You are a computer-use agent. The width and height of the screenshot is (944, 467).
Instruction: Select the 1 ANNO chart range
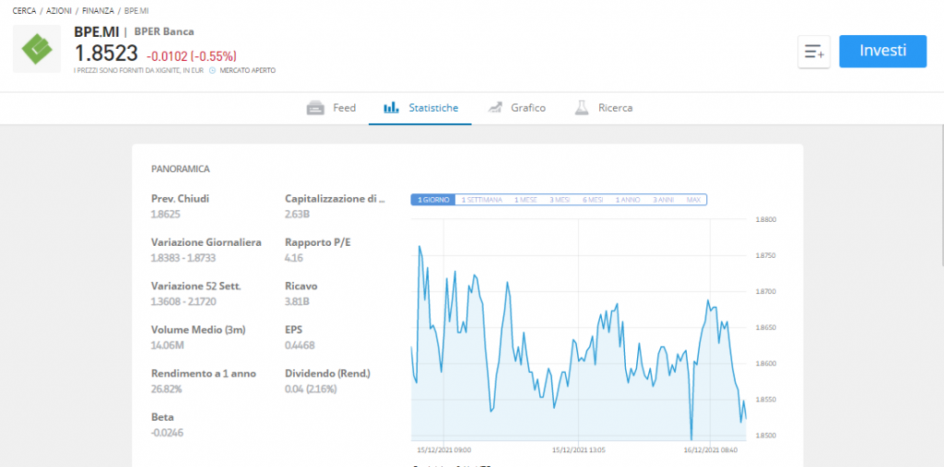pos(628,200)
